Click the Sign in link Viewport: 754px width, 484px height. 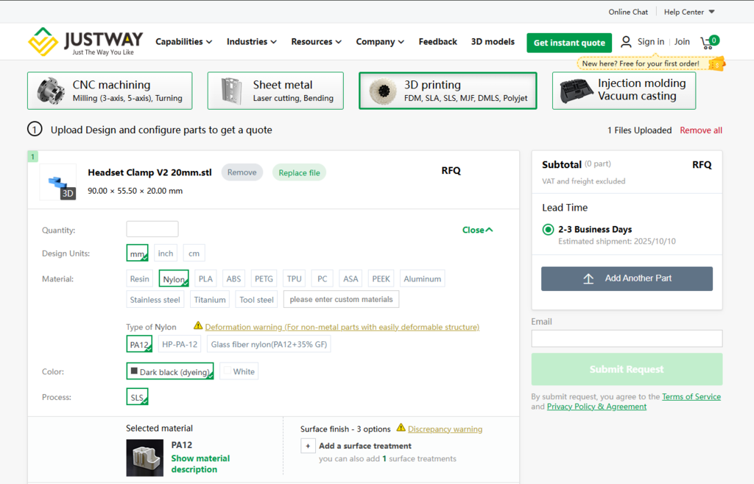(651, 42)
